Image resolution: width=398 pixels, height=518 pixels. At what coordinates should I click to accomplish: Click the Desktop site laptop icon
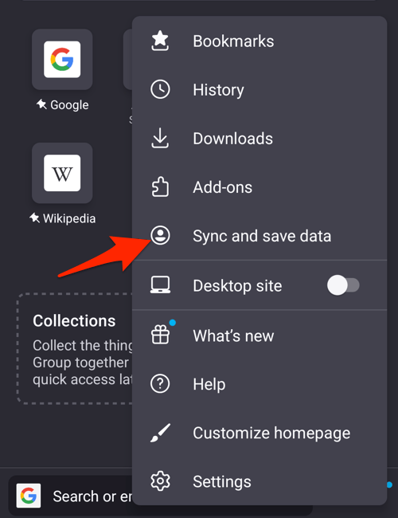coord(160,285)
